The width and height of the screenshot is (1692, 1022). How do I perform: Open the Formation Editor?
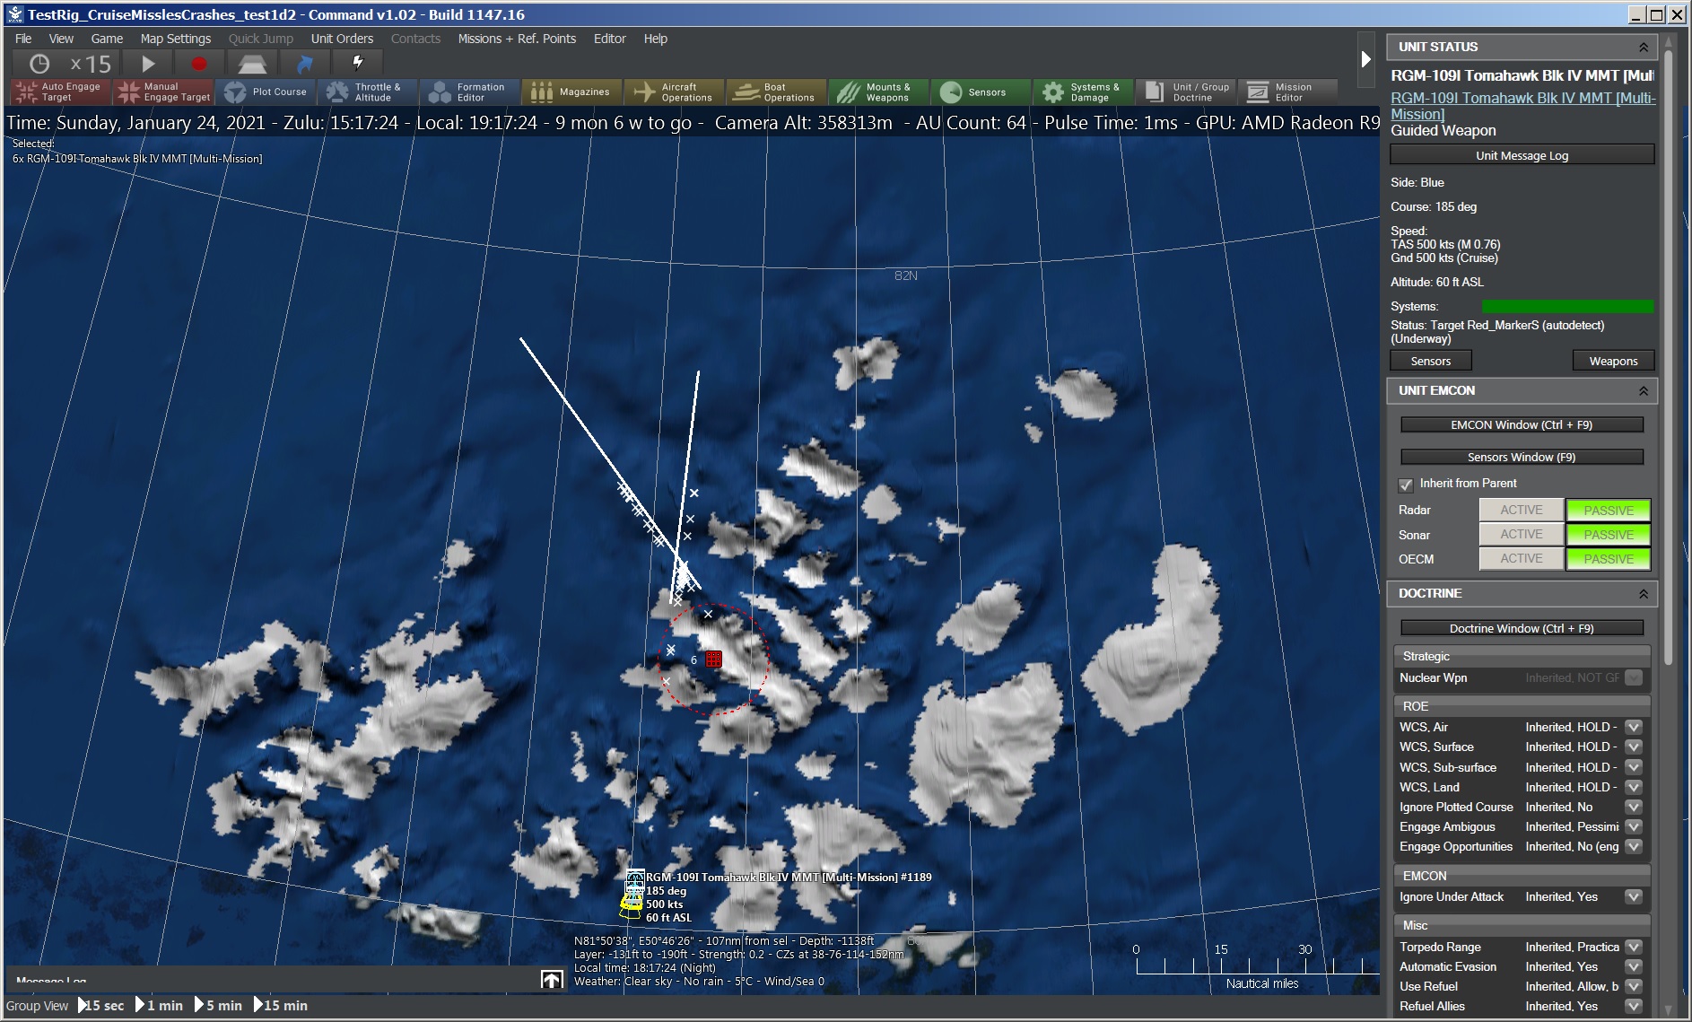[x=469, y=92]
